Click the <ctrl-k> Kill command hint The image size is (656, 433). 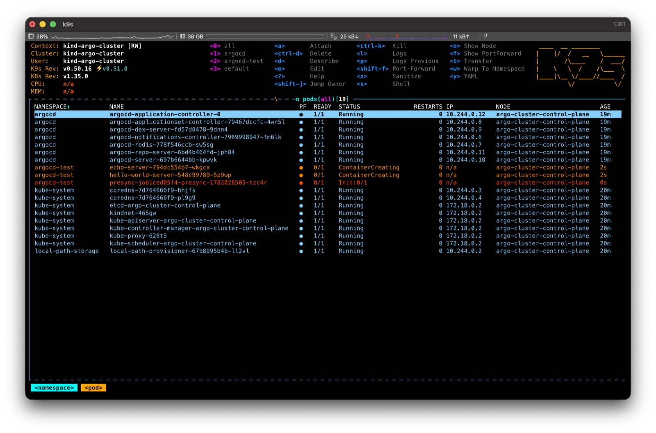pos(381,46)
